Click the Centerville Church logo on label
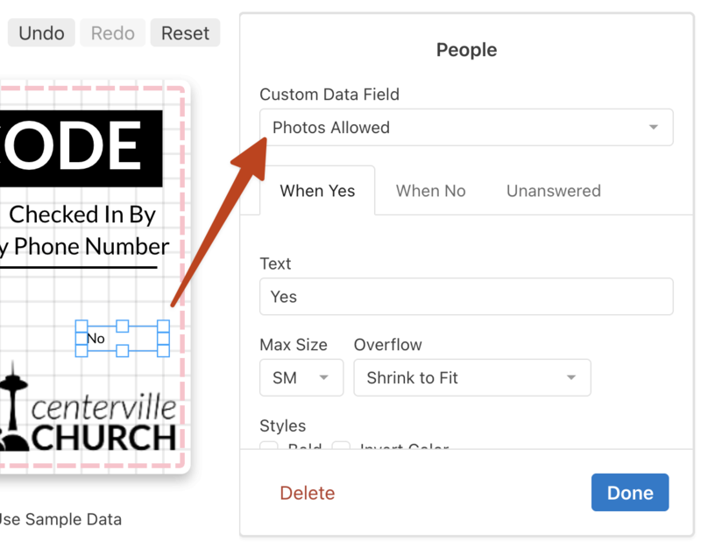 88,415
